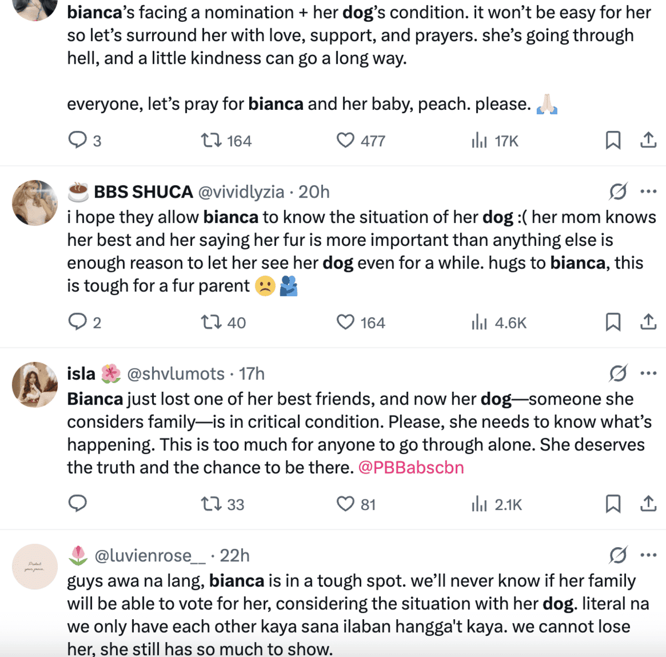Repost the isla tweet with 33 reposts

pyautogui.click(x=211, y=504)
